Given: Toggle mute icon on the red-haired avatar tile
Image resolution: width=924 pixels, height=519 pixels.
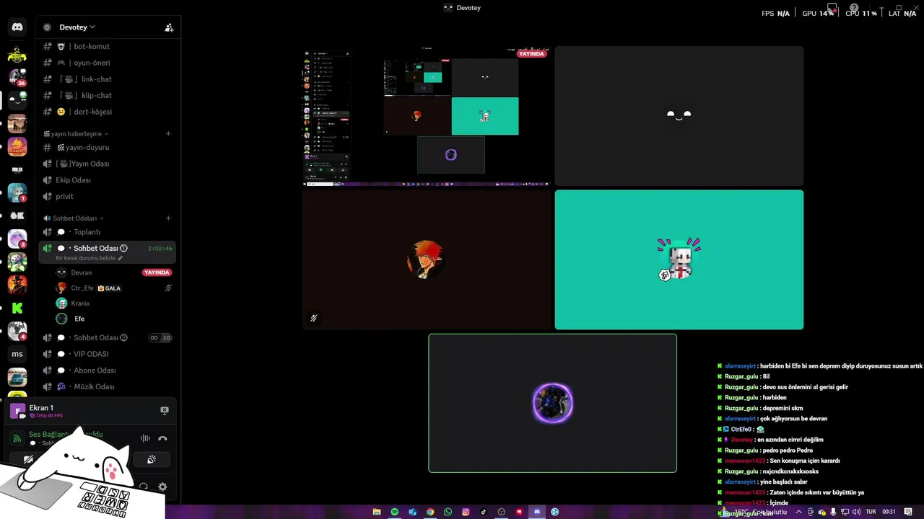Looking at the screenshot, I should pyautogui.click(x=313, y=318).
